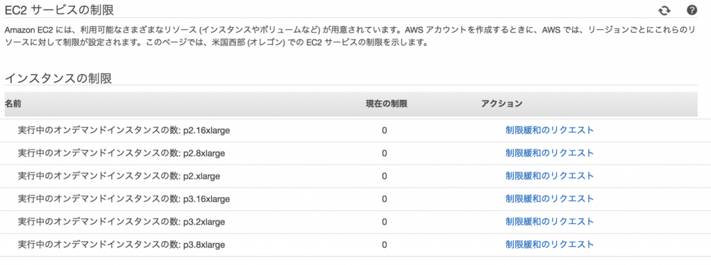Click the current limit value for p2.16xlarge
The height and width of the screenshot is (265, 711).
384,130
